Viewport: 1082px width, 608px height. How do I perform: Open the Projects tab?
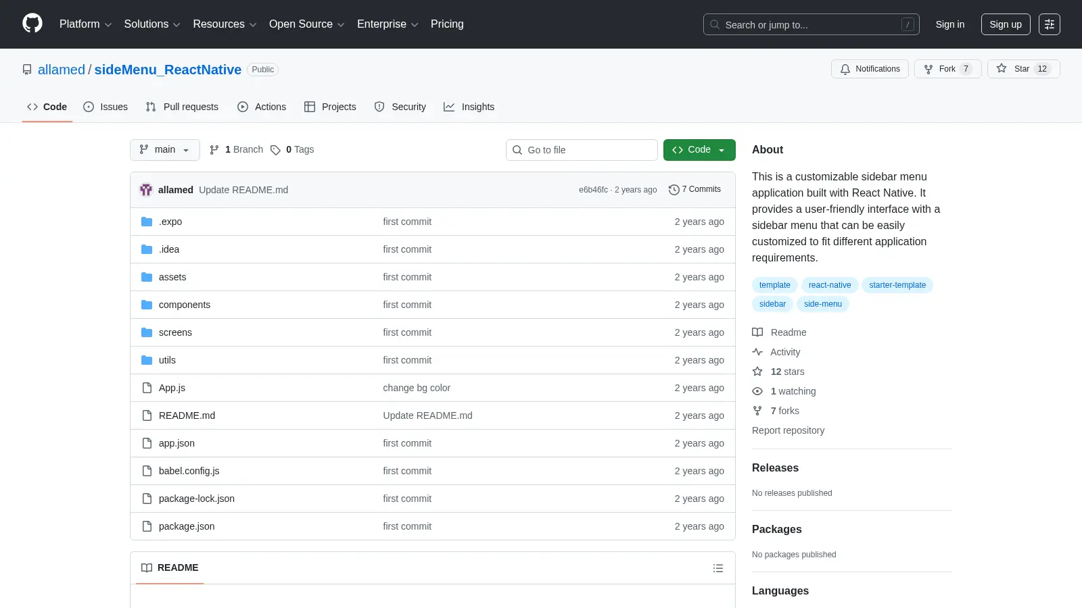(330, 107)
